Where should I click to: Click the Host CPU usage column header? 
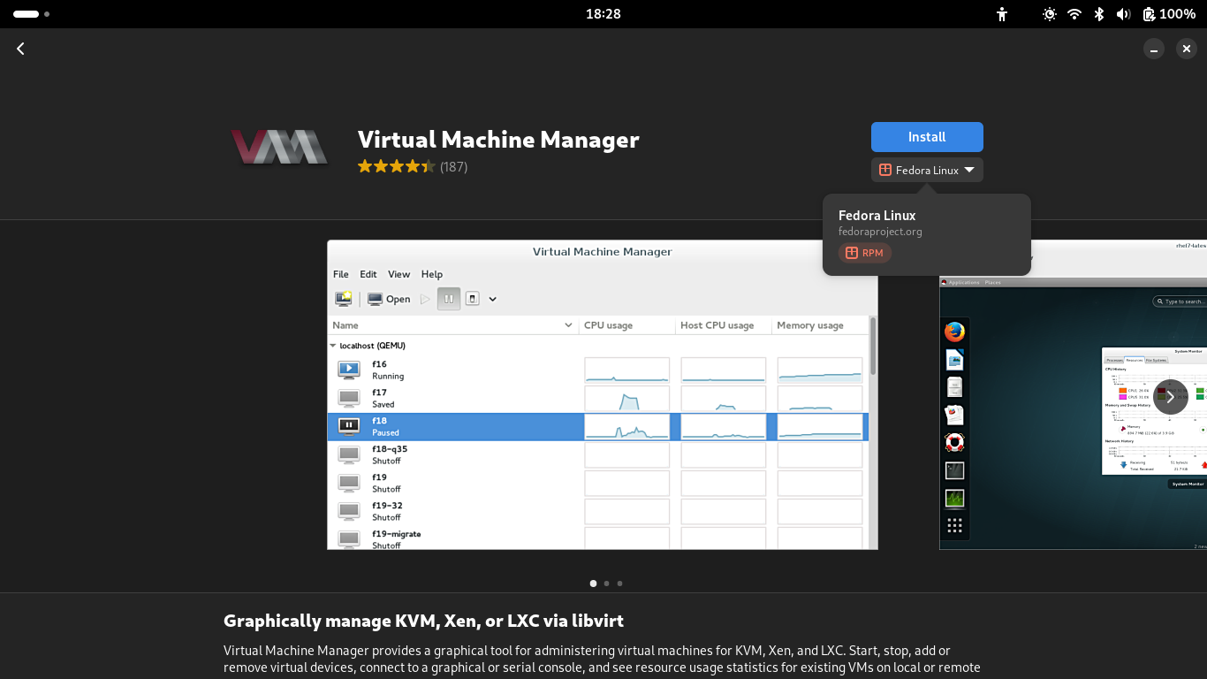[x=724, y=325]
